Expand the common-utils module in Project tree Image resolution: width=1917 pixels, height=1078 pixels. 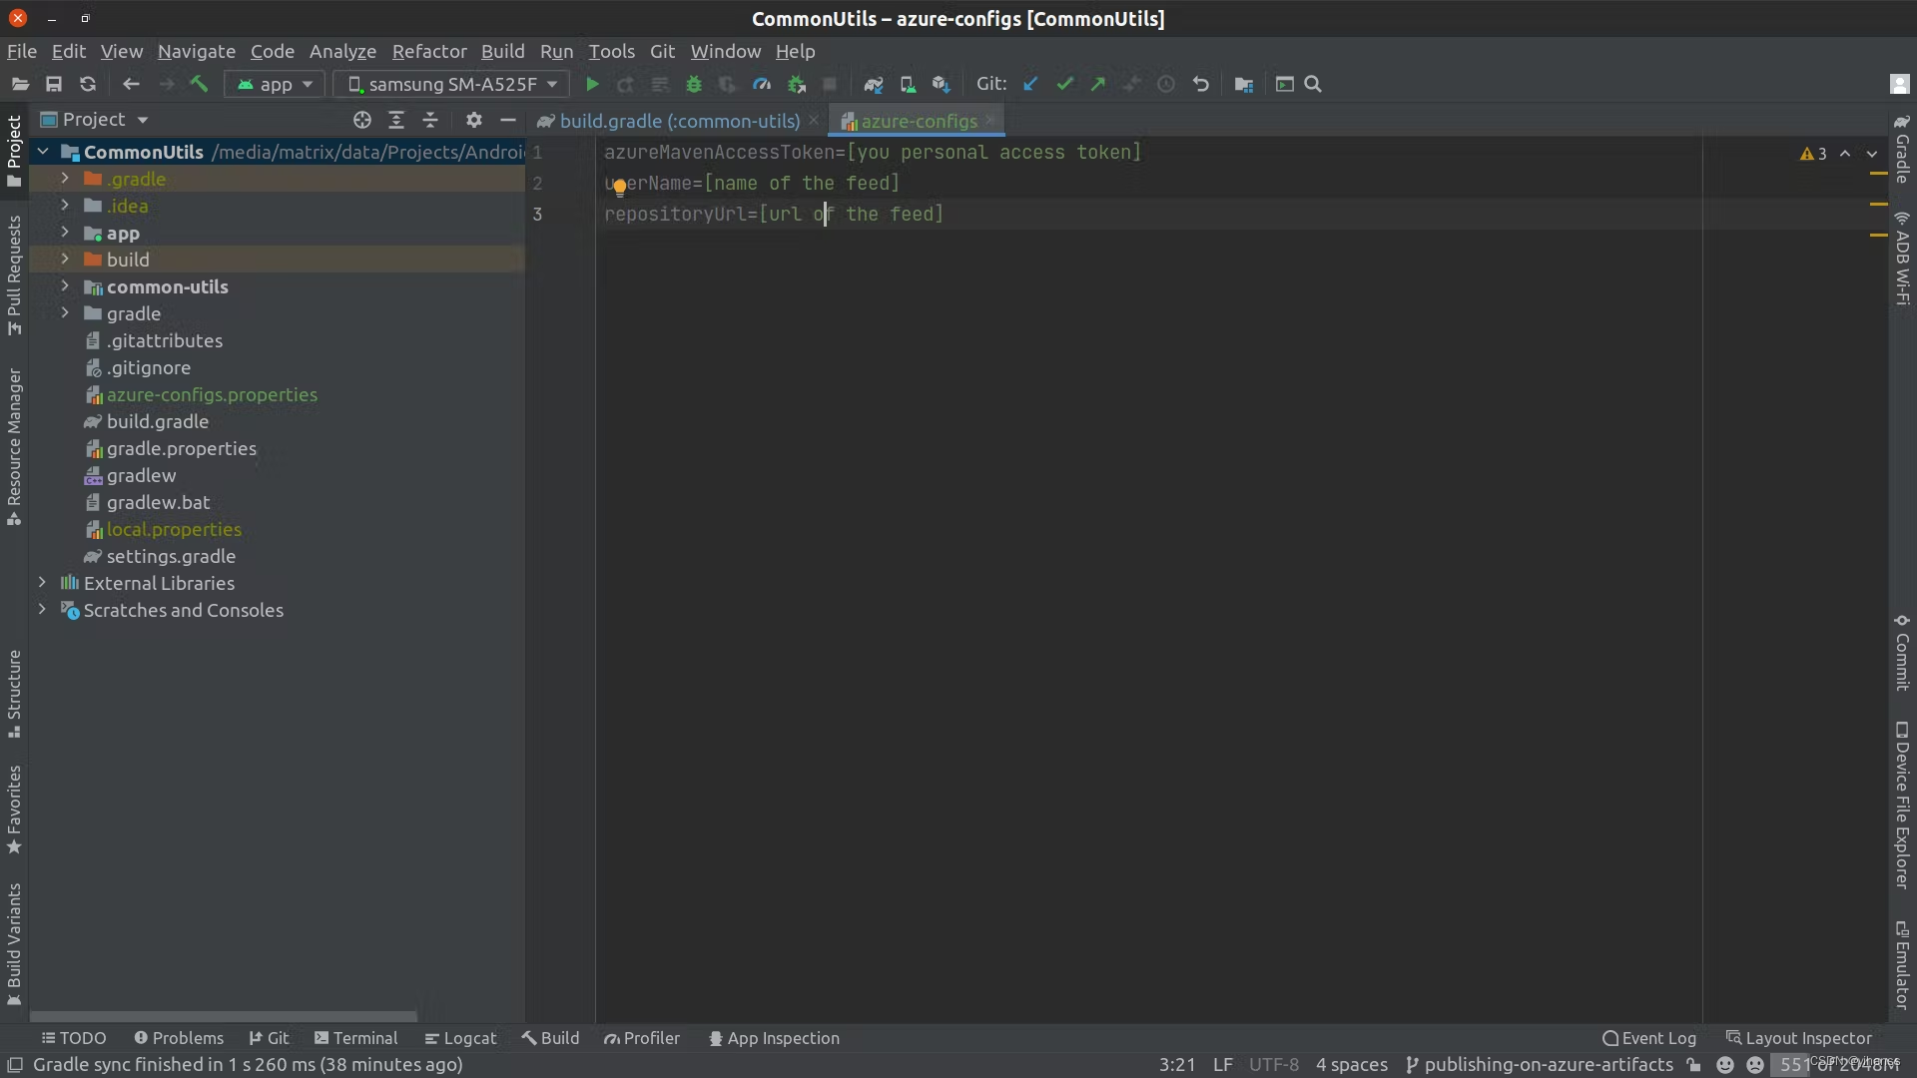(65, 286)
